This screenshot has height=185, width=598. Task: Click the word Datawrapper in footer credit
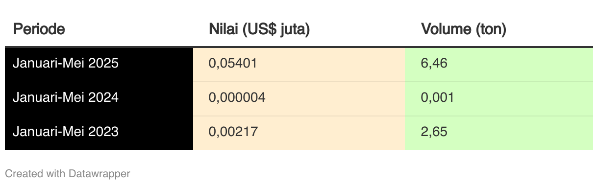point(100,173)
